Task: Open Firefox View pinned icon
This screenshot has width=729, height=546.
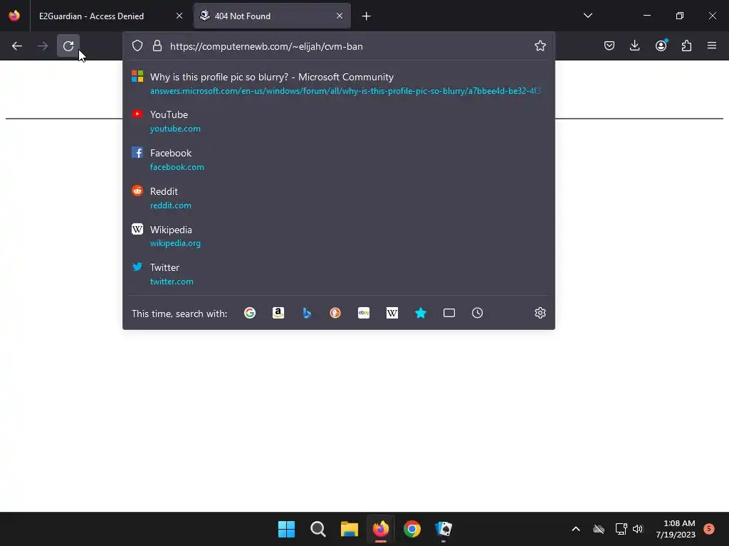Action: (14, 16)
